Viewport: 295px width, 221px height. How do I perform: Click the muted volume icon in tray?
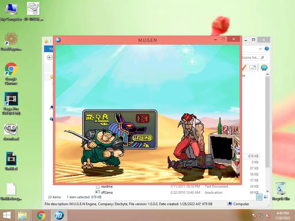tap(268, 216)
